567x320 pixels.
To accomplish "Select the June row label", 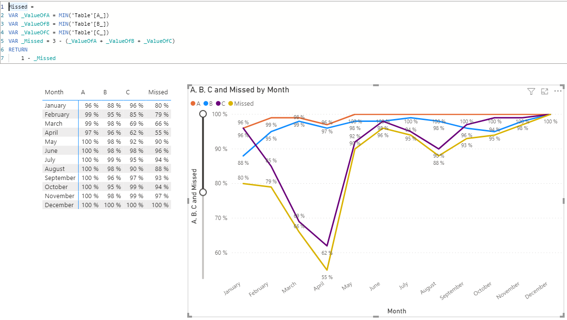I will (x=51, y=151).
